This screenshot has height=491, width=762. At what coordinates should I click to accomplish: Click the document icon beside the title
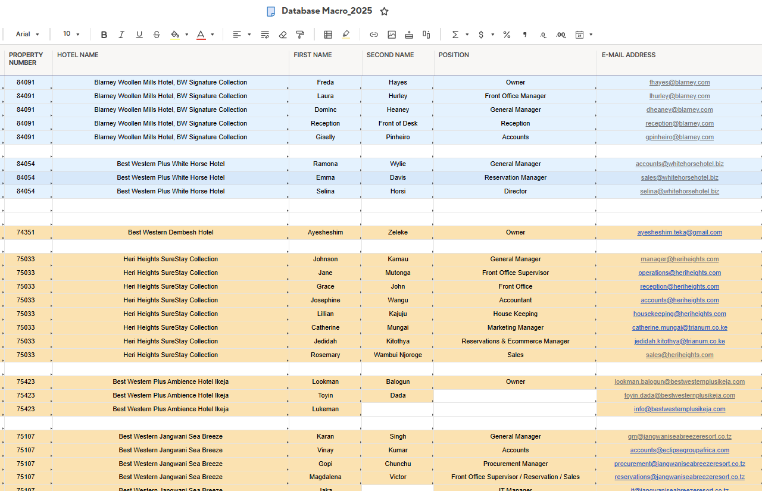[271, 11]
